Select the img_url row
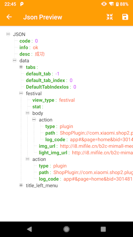 [x=86, y=146]
